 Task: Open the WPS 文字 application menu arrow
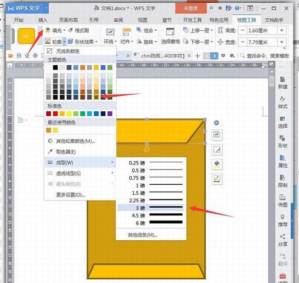pos(46,8)
